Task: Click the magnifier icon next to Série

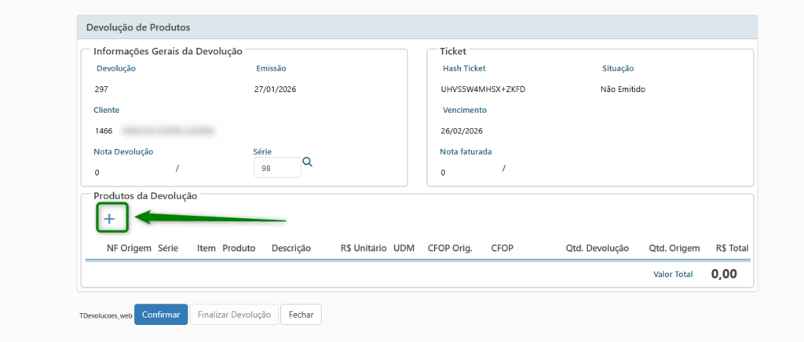Action: tap(308, 162)
